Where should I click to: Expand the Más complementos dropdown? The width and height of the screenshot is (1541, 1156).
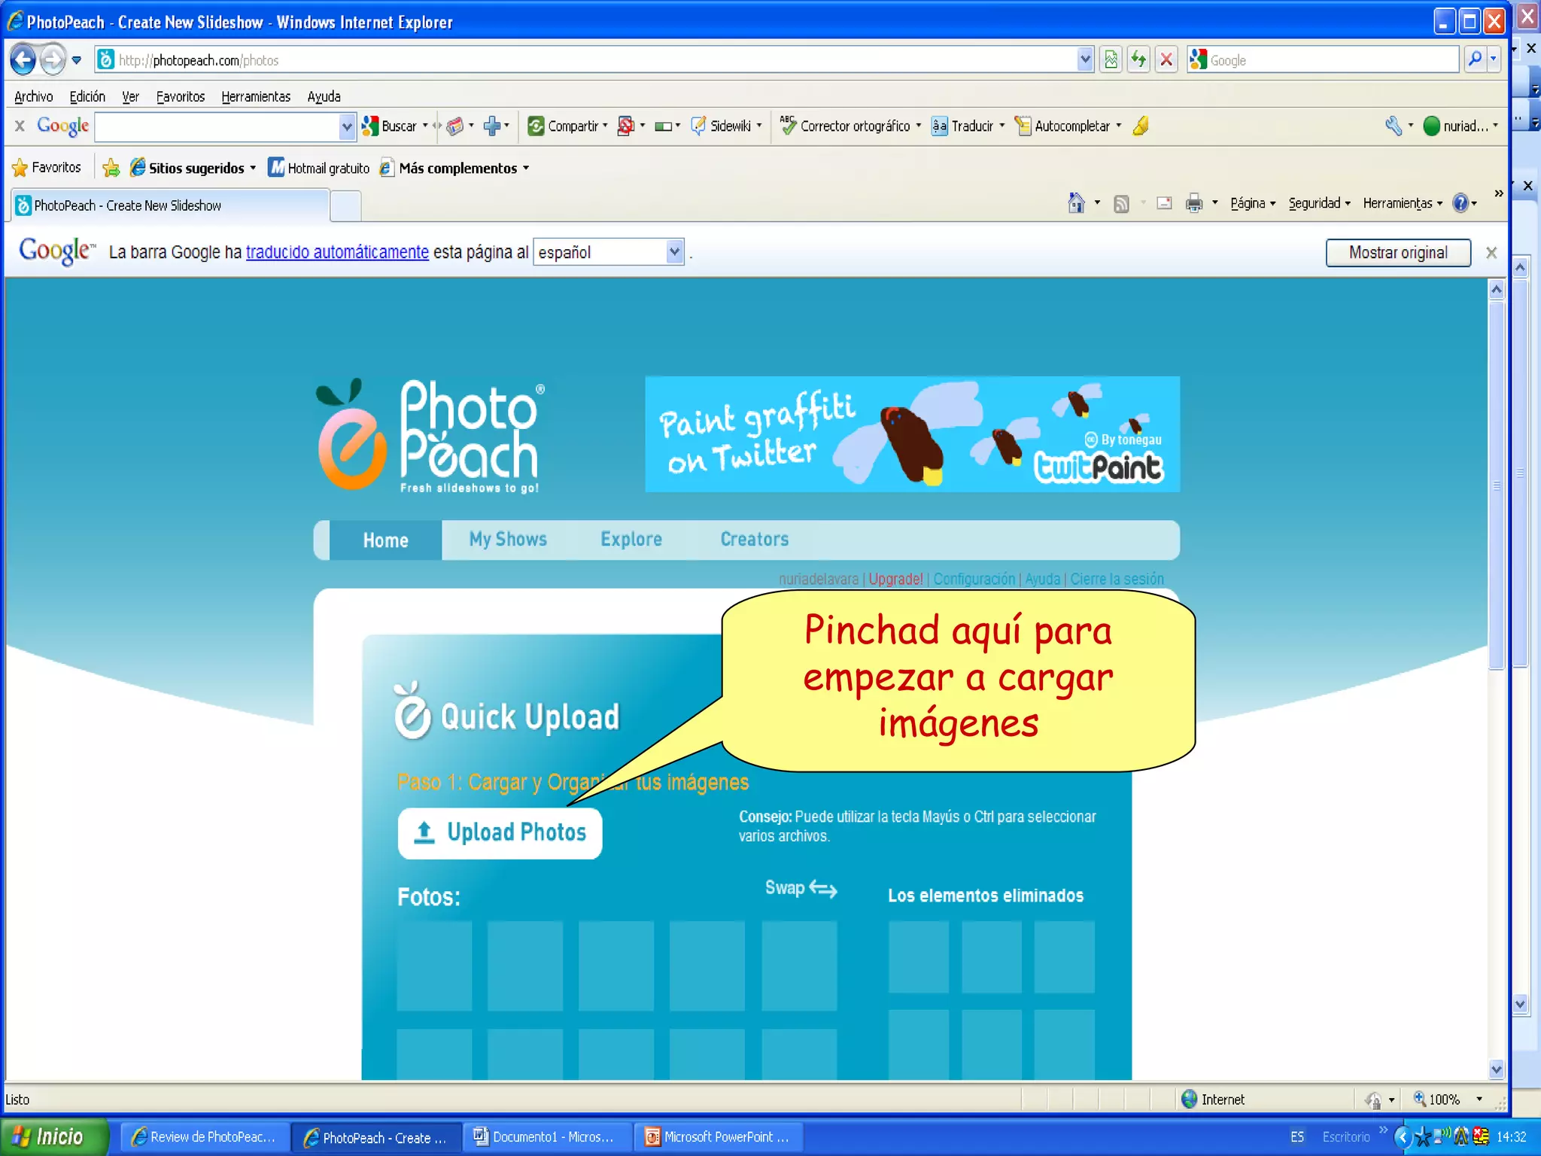[x=526, y=168]
